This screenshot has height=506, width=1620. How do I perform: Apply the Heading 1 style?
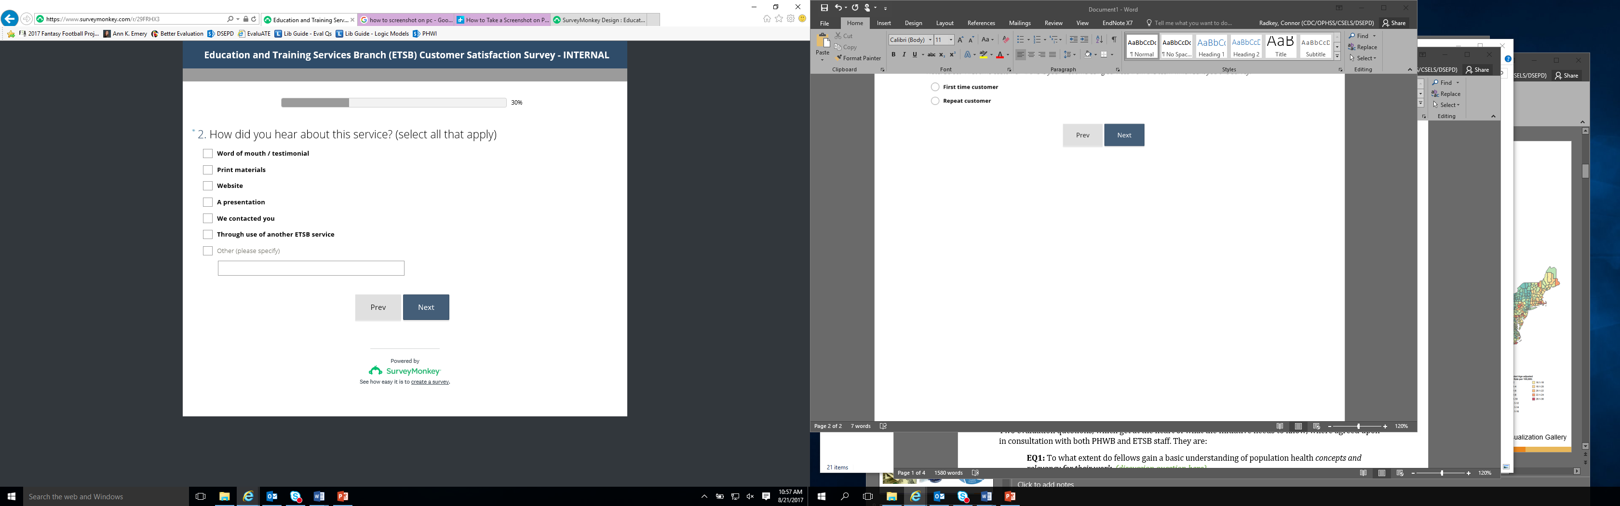pos(1211,47)
